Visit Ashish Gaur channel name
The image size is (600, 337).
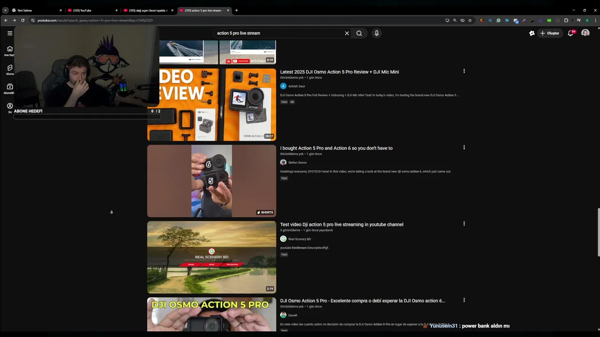[x=296, y=86]
